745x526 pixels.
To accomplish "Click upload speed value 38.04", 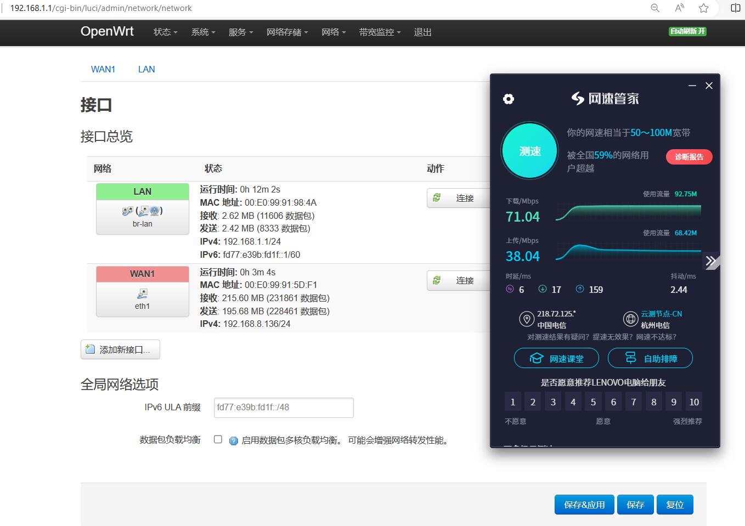I will [x=523, y=256].
